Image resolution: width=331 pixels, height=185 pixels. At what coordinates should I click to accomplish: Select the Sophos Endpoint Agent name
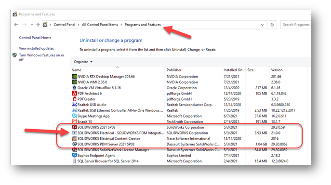point(96,156)
